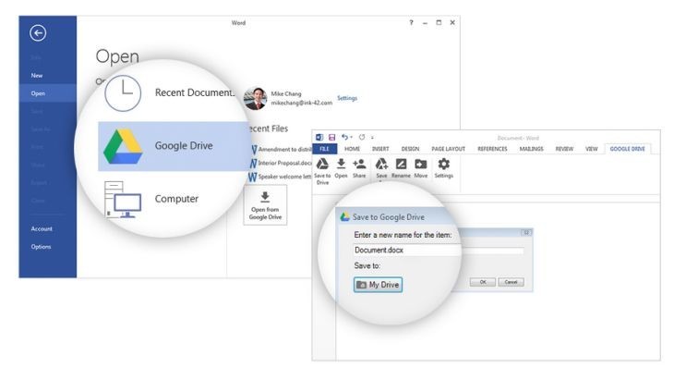Click the My Drive folder button
The width and height of the screenshot is (674, 380).
(x=378, y=285)
